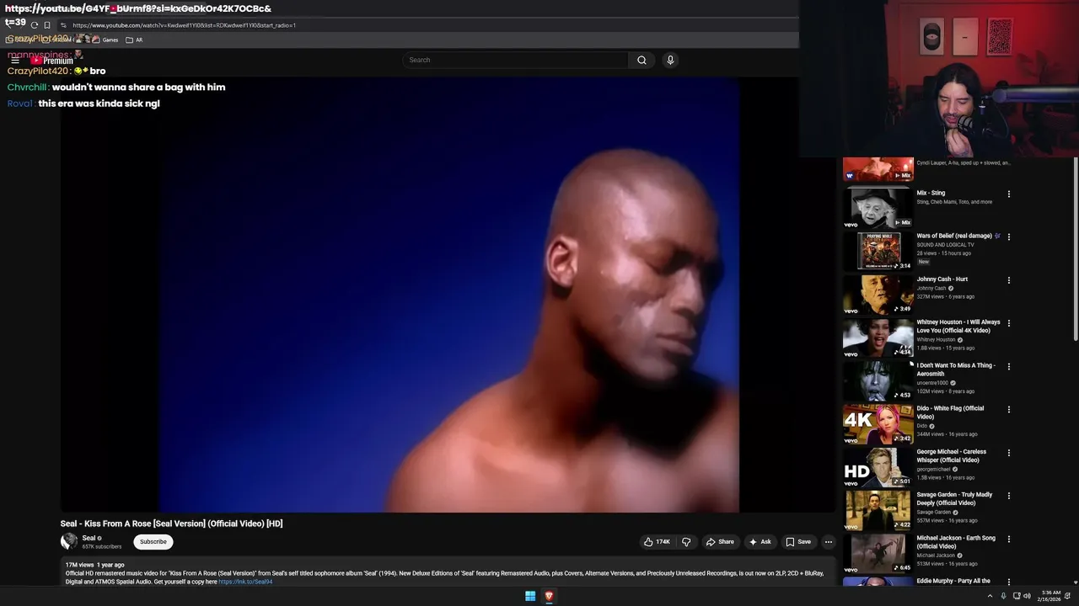
Task: Open Dido - White Flag thumbnail
Action: click(x=878, y=423)
